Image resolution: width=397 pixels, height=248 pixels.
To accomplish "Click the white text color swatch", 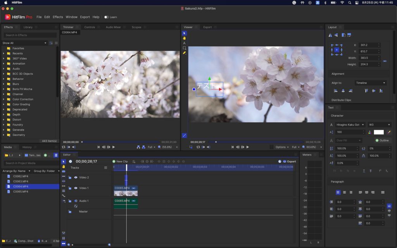I will point(378,132).
